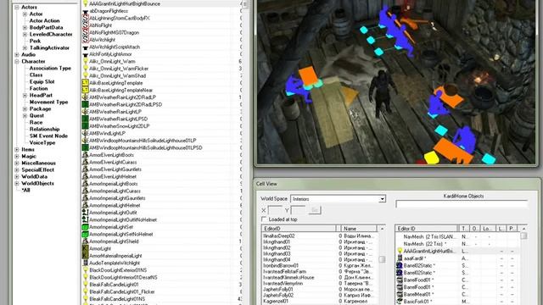Click the LT icon beside AlikrBaseLightingTemplateNear
The height and width of the screenshot is (305, 543).
coord(85,91)
